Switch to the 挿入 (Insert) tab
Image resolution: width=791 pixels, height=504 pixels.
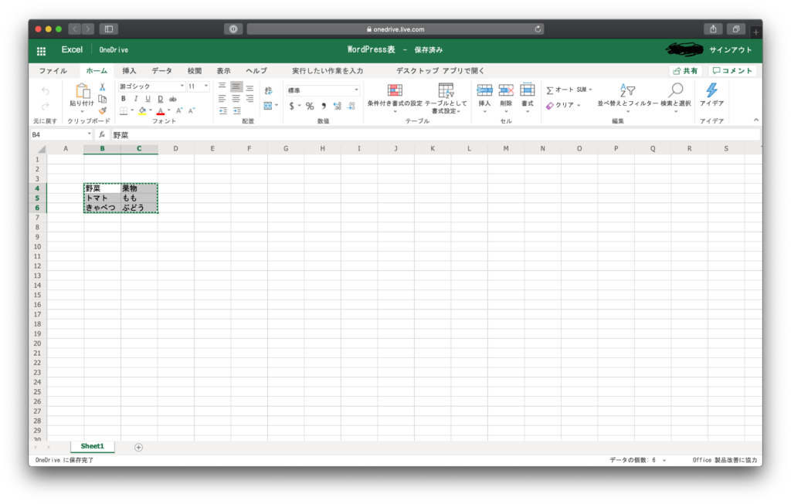pyautogui.click(x=129, y=70)
